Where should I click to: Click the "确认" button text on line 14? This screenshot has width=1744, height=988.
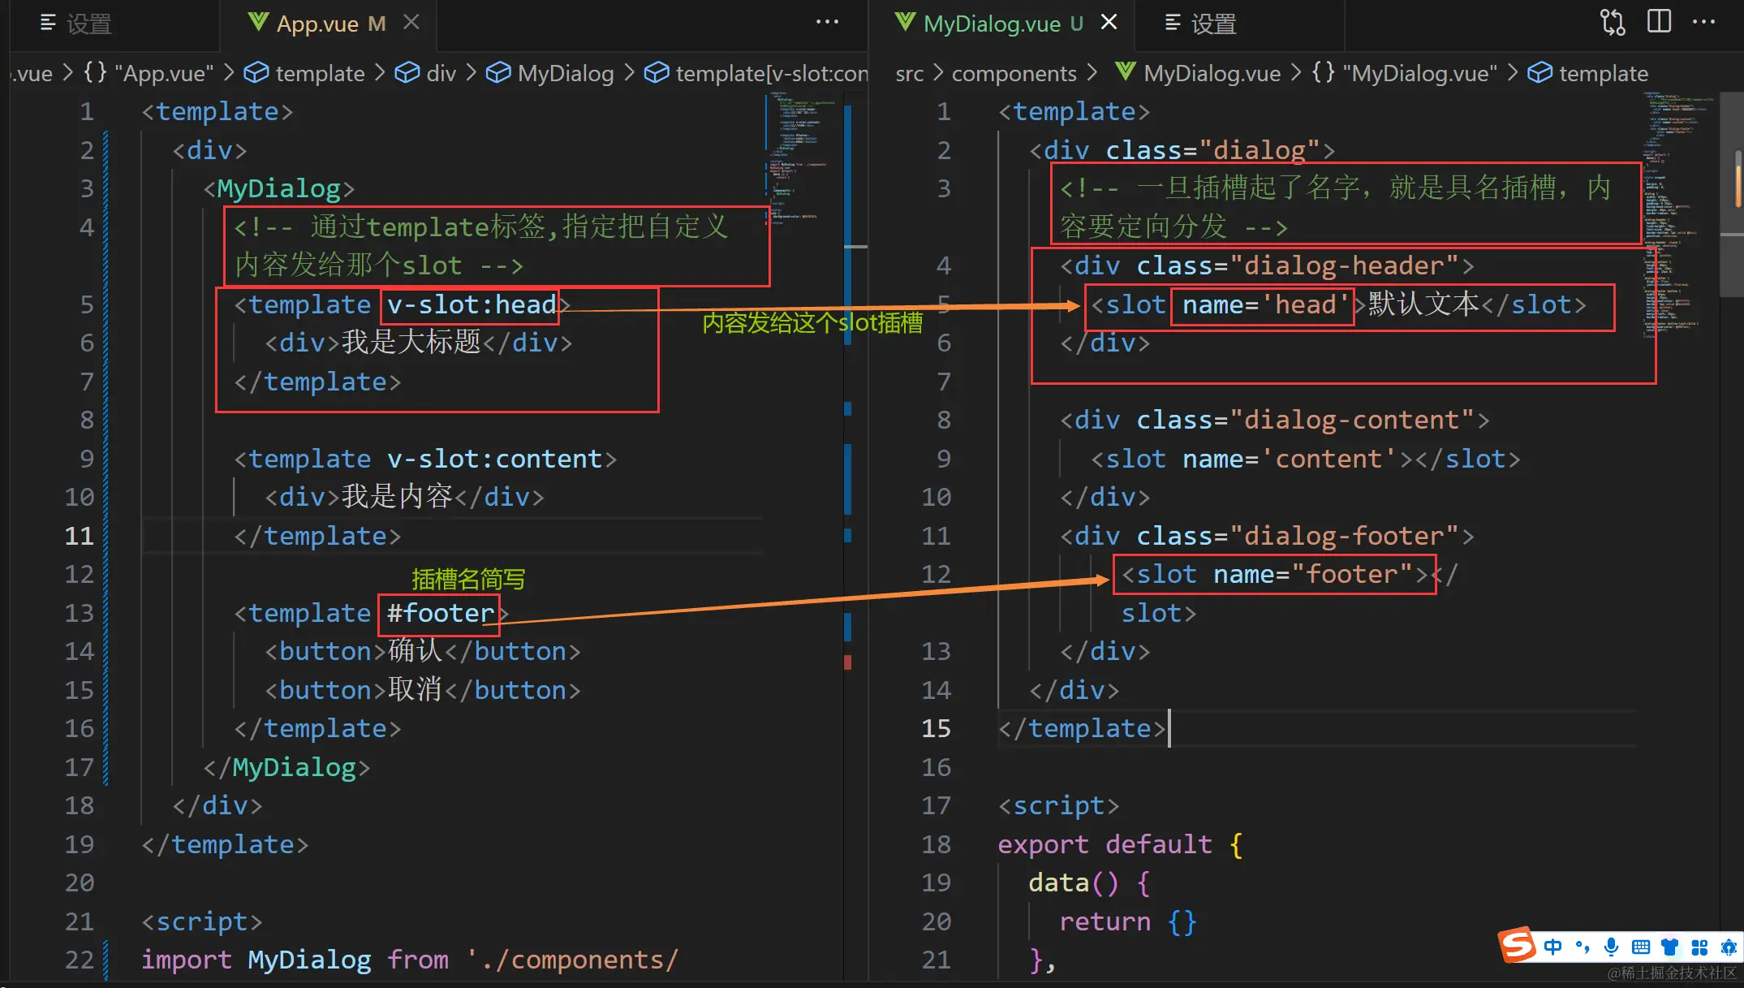click(415, 650)
